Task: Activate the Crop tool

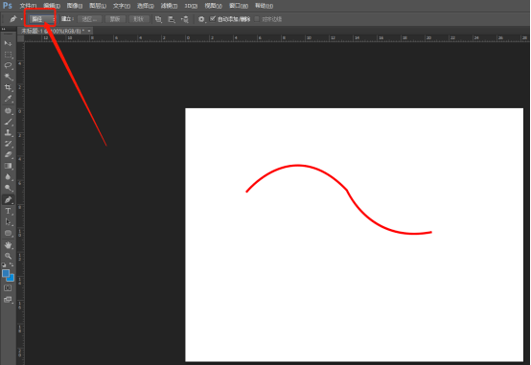Action: click(x=8, y=88)
